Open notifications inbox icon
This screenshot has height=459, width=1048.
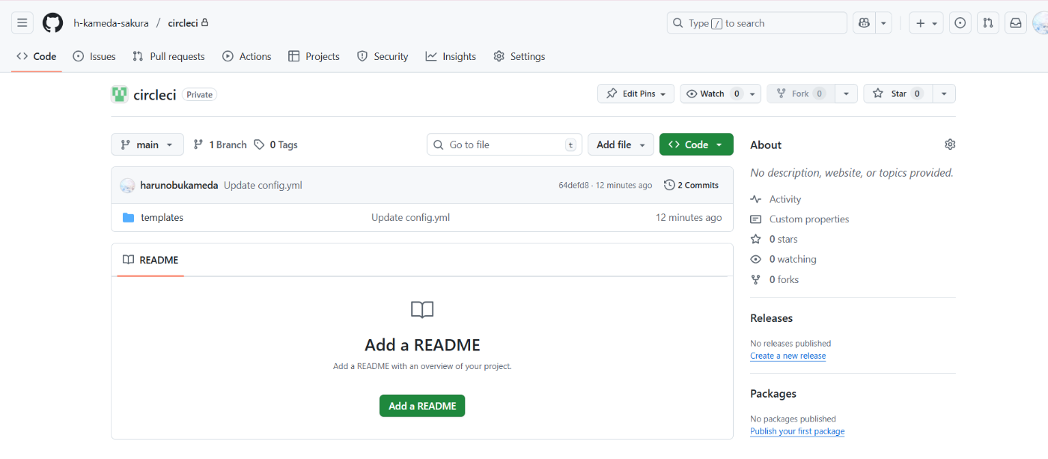(x=1016, y=23)
